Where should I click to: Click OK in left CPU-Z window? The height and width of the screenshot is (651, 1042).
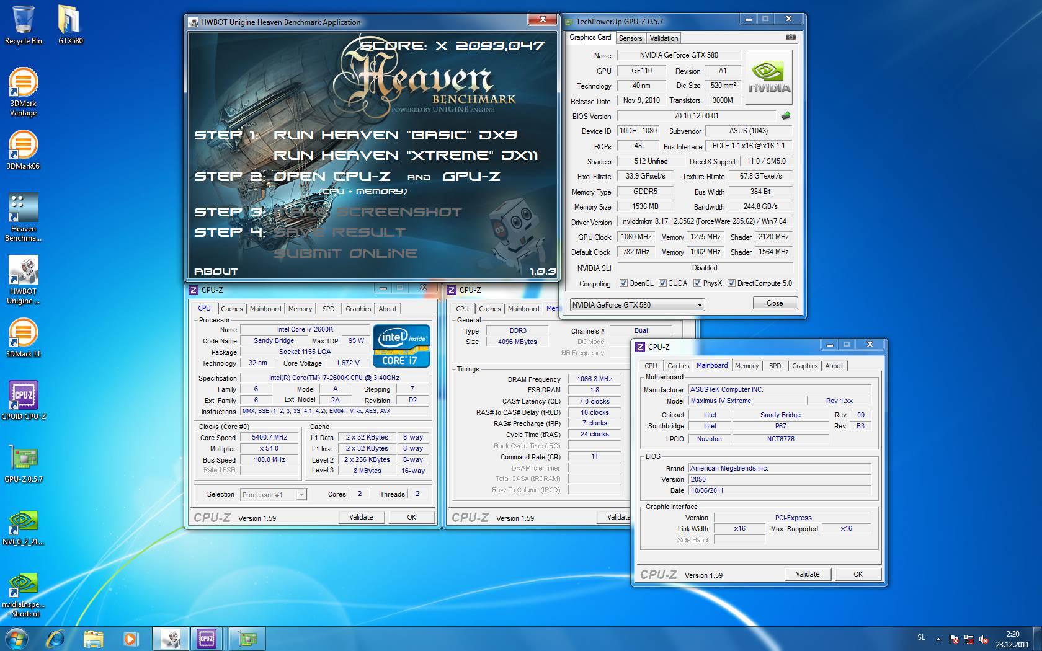[x=411, y=517]
